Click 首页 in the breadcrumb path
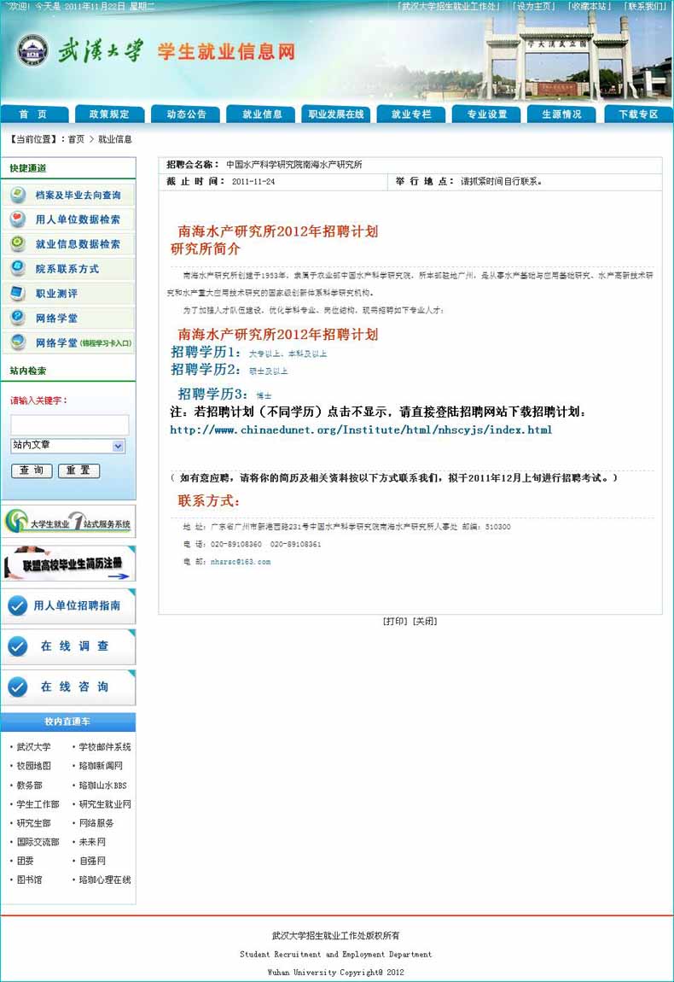The image size is (674, 982). (x=76, y=139)
